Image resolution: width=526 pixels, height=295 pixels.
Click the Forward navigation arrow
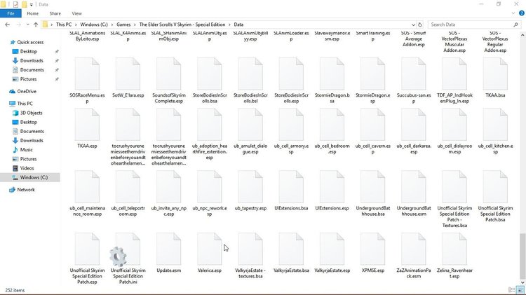tap(18, 25)
